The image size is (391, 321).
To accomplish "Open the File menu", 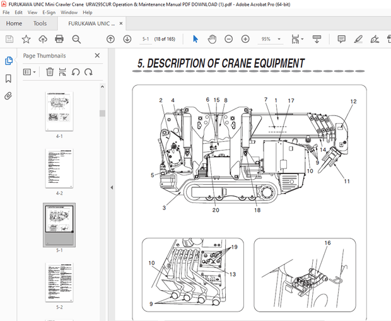I will [x=6, y=12].
